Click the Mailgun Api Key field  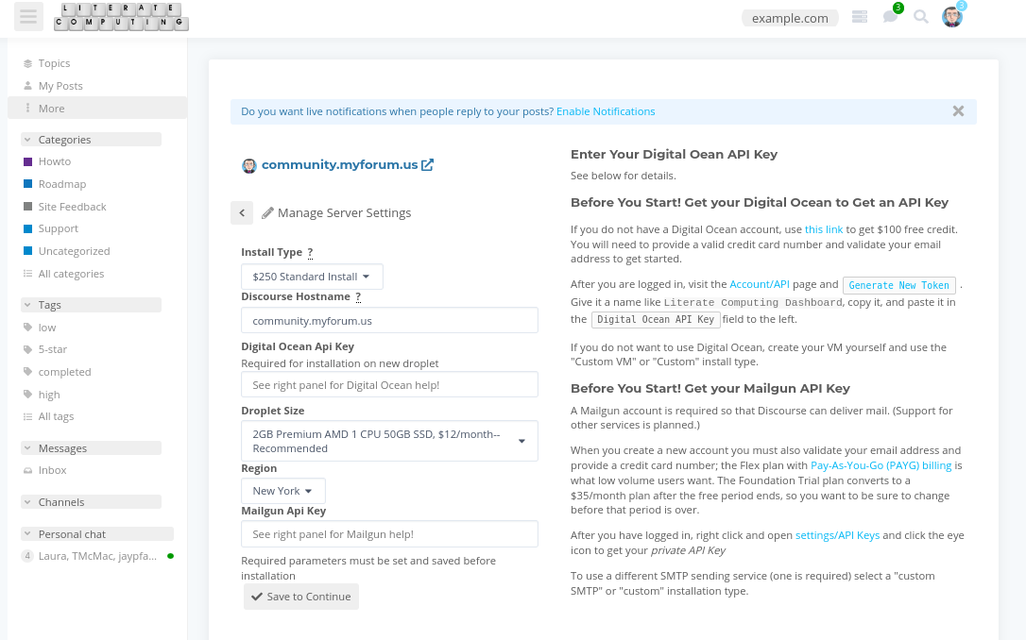click(x=390, y=534)
